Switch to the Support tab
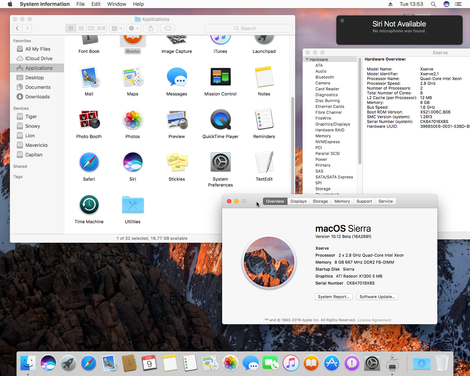 click(x=364, y=201)
